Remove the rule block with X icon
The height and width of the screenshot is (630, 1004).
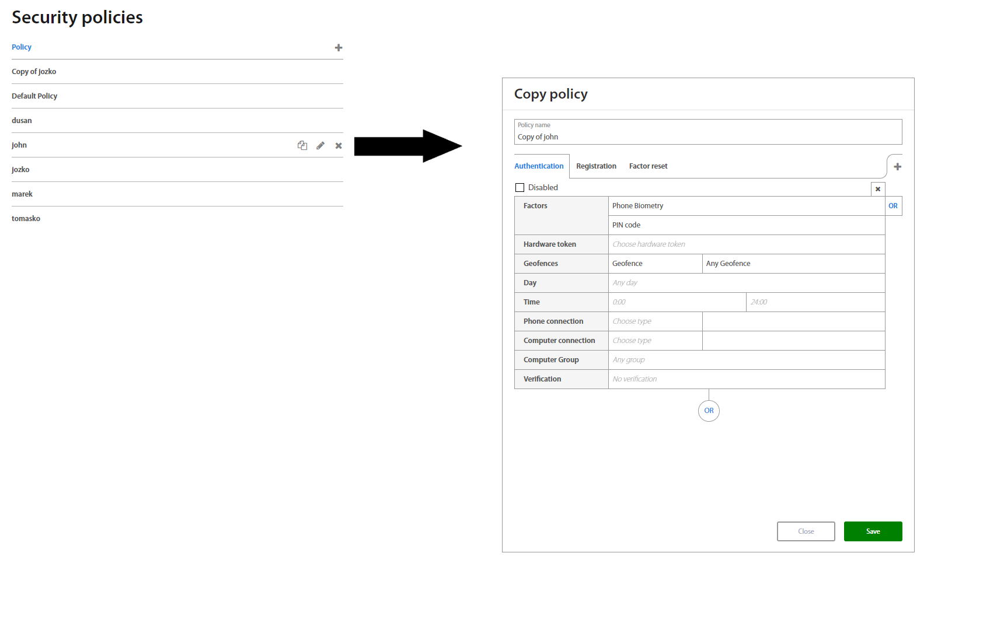click(877, 189)
